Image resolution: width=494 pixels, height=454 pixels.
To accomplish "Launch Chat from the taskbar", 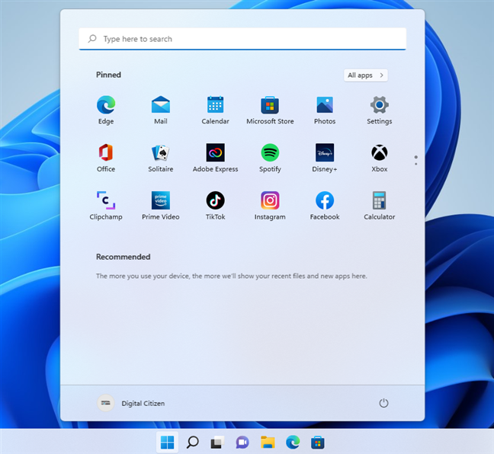I will coord(242,443).
